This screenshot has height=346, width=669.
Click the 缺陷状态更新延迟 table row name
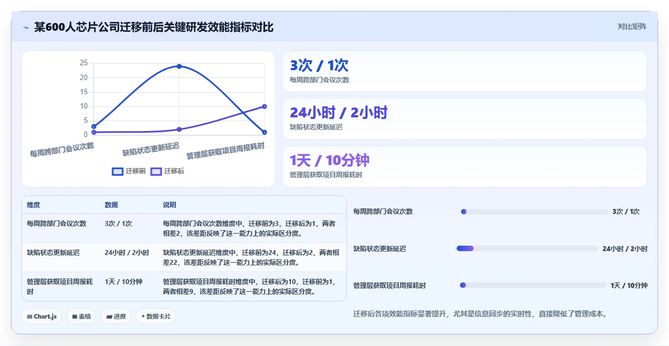point(53,253)
